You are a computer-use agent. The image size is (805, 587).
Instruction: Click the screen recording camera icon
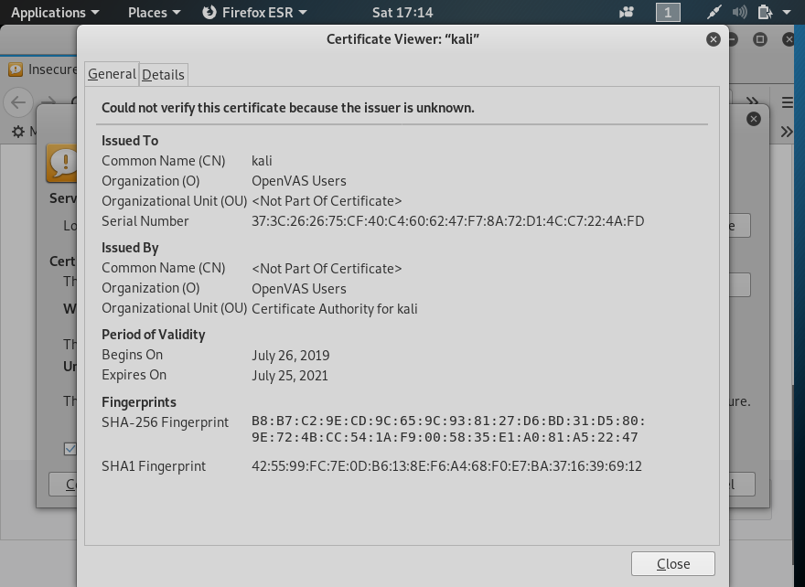click(x=627, y=12)
